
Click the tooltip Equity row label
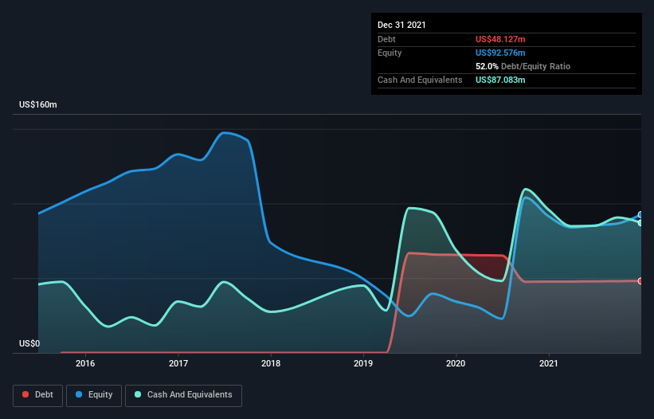[x=390, y=53]
